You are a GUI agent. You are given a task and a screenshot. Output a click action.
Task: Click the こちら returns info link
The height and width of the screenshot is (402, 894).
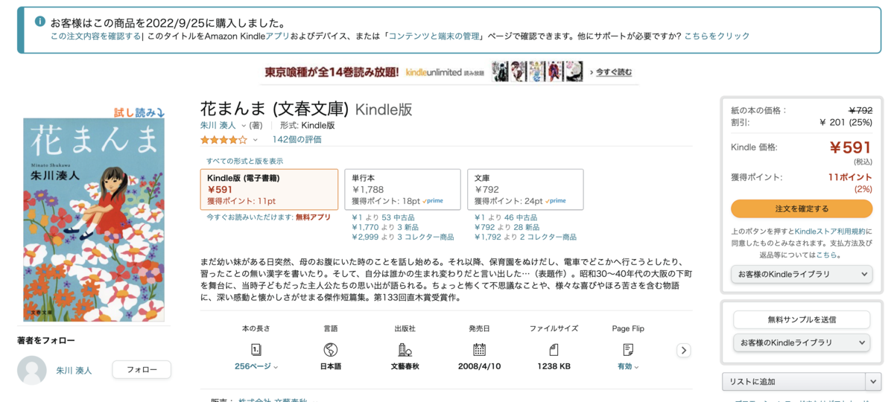tap(826, 255)
